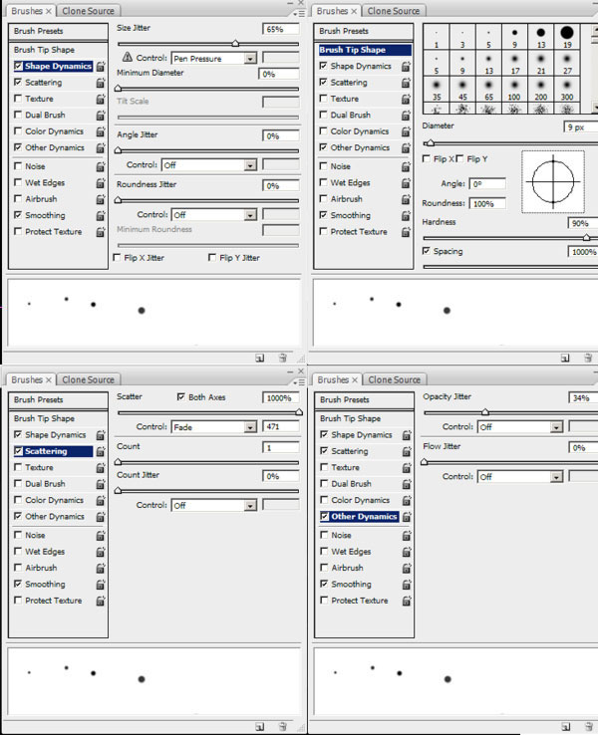Uncheck the Spacing checkbox
The height and width of the screenshot is (735, 598).
point(427,251)
